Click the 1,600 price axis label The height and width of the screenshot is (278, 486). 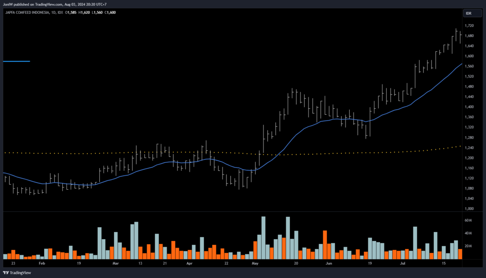coord(469,56)
